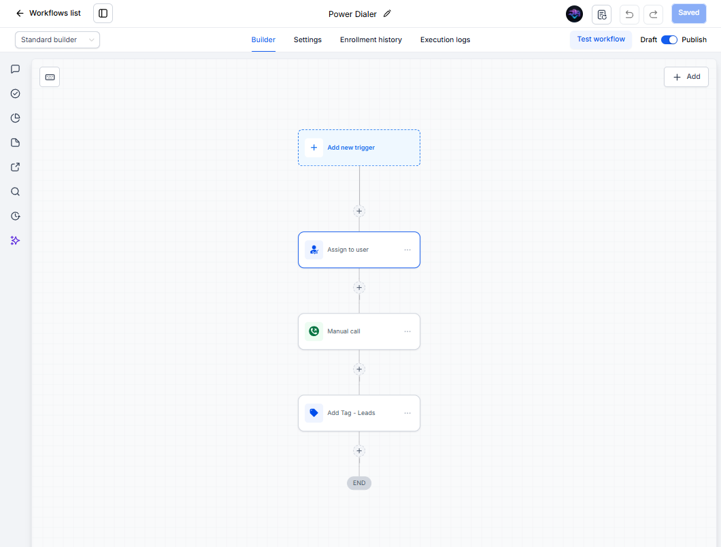Image resolution: width=721 pixels, height=547 pixels.
Task: Add step before the END node
Action: [x=359, y=451]
